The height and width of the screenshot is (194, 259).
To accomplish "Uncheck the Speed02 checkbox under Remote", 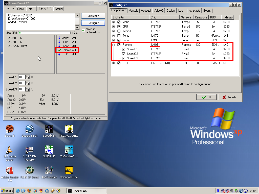I will pyautogui.click(x=123, y=54).
